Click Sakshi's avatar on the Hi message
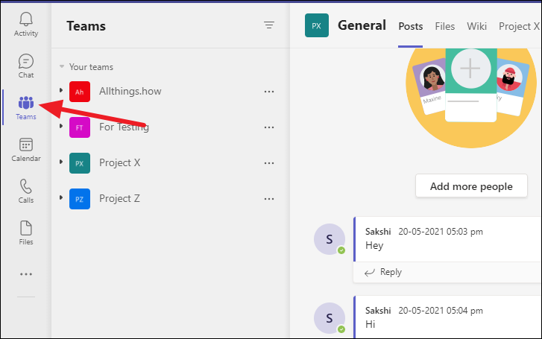 pyautogui.click(x=330, y=318)
